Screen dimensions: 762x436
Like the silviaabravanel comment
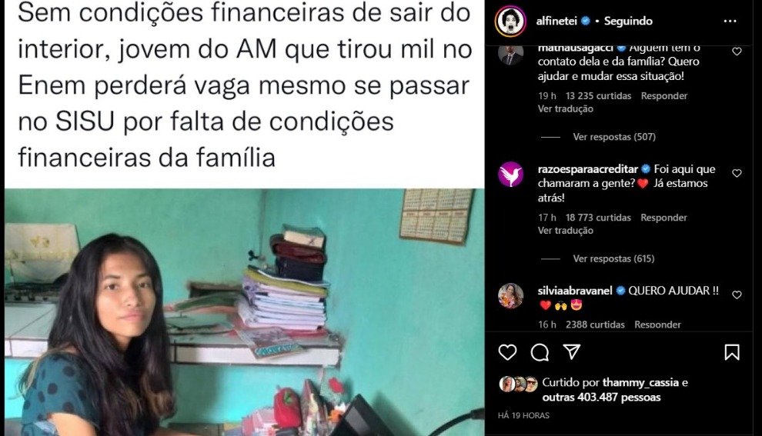coord(737,295)
